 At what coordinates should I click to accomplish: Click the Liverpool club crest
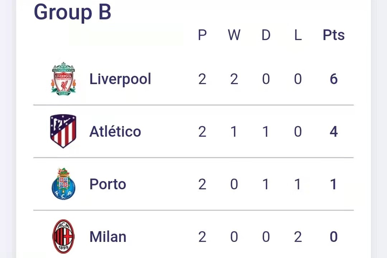63,79
